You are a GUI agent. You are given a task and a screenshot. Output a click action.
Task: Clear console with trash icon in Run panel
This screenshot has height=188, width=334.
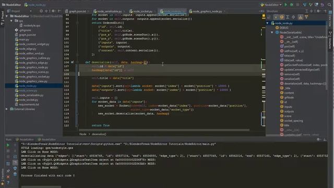[x=15, y=174]
